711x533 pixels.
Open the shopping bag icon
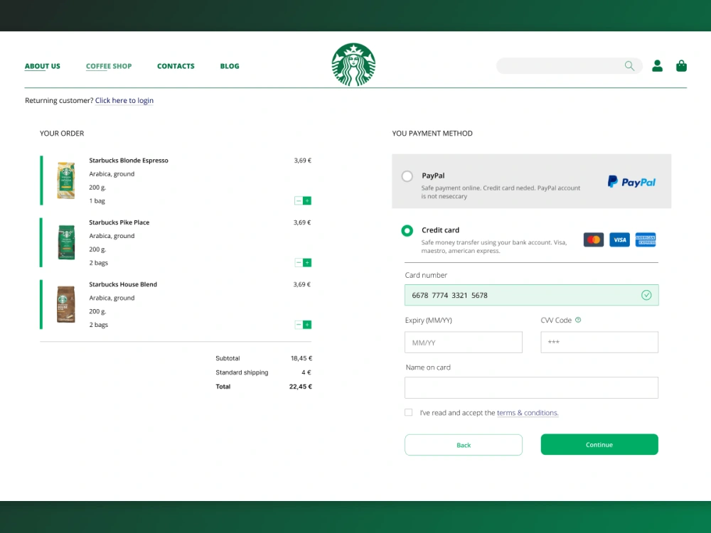[x=681, y=66]
